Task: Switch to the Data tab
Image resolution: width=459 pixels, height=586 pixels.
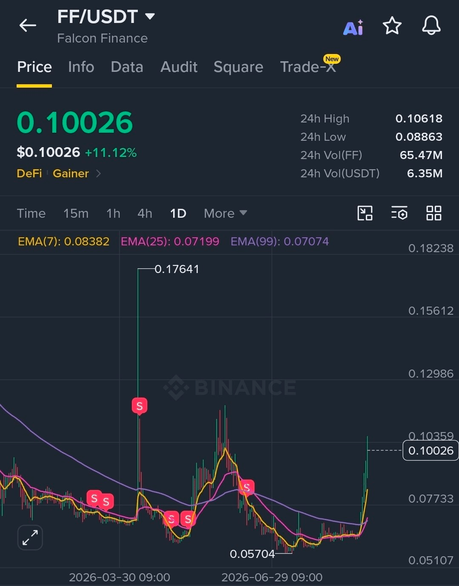Action: (x=127, y=67)
